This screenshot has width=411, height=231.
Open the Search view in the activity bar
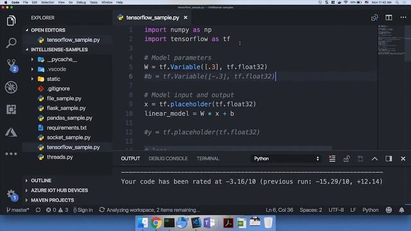pos(11,42)
